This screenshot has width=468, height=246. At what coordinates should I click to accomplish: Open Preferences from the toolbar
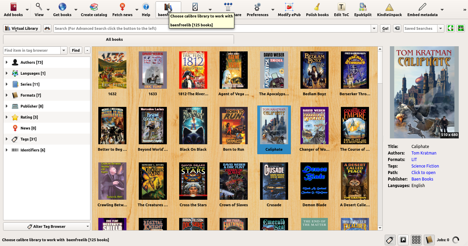(258, 7)
